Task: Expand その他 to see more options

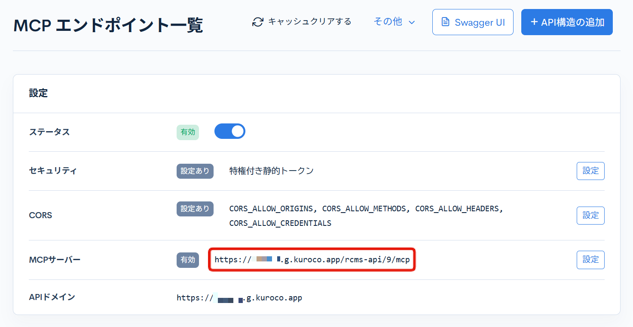Action: point(393,22)
